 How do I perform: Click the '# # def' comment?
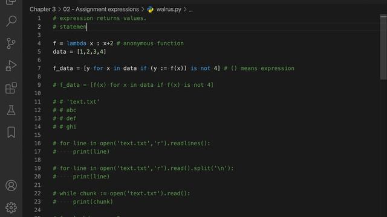click(x=65, y=118)
